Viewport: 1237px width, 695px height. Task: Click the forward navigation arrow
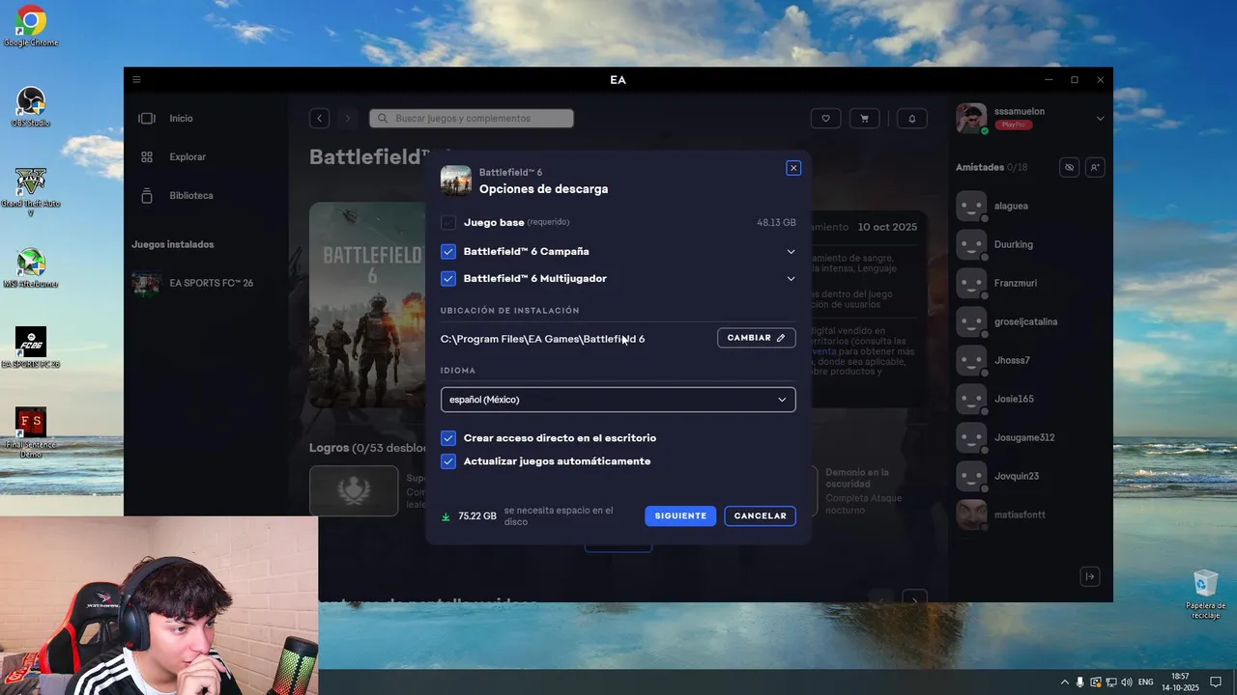348,119
